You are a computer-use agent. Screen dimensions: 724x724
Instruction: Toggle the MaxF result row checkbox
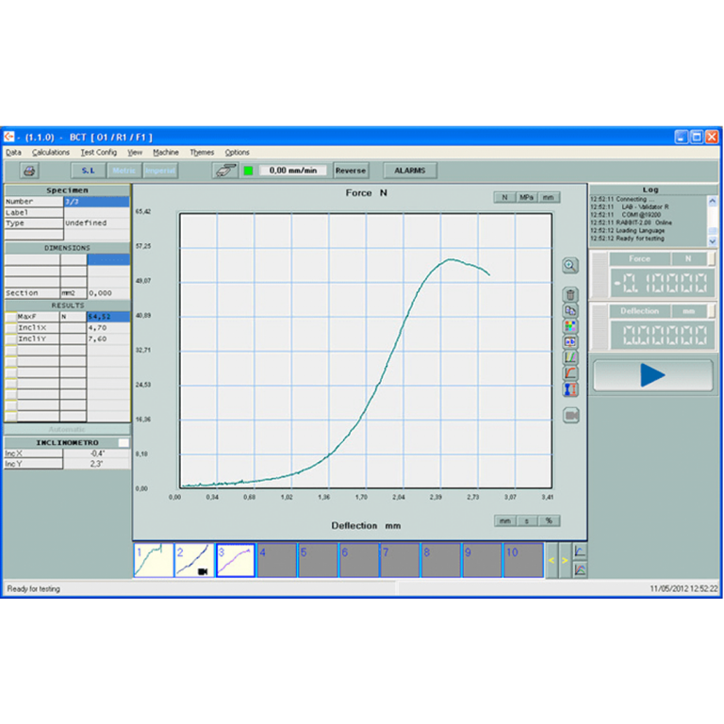point(10,317)
